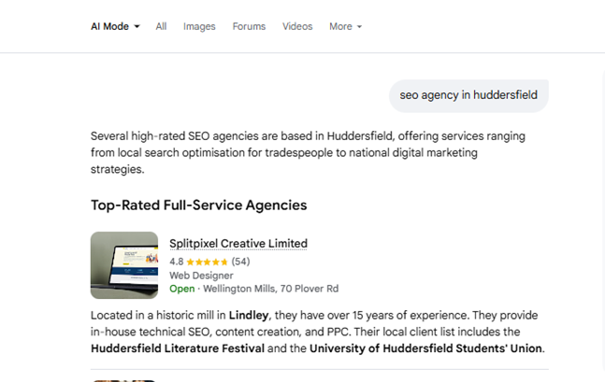Click the yellow star rating icons
The image size is (605, 382).
click(x=207, y=262)
